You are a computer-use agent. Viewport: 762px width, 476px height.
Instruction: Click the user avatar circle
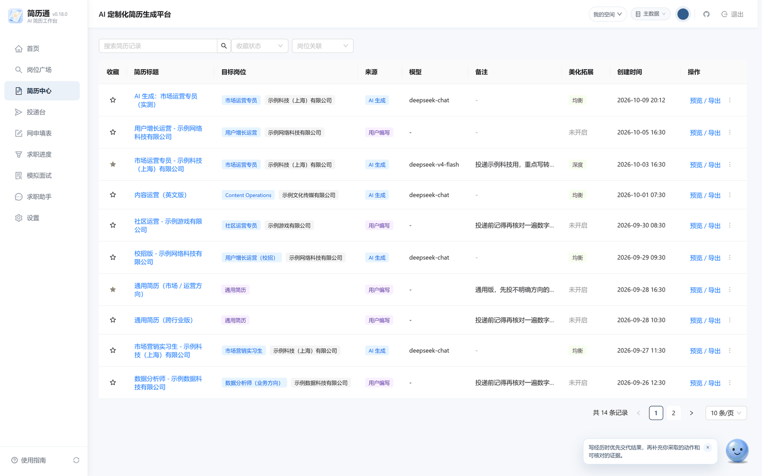pyautogui.click(x=683, y=14)
